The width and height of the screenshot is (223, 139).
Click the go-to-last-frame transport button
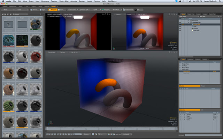(71, 134)
